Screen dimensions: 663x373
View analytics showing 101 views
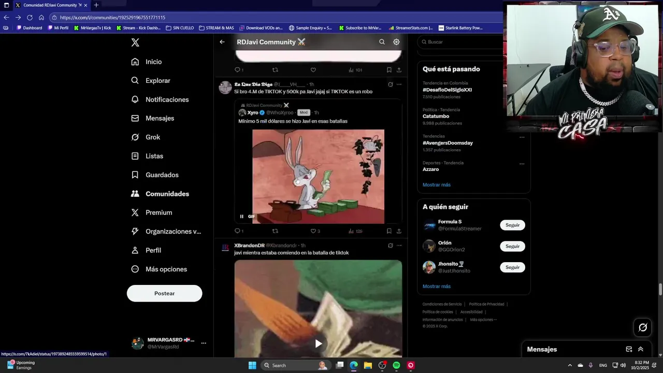[355, 70]
